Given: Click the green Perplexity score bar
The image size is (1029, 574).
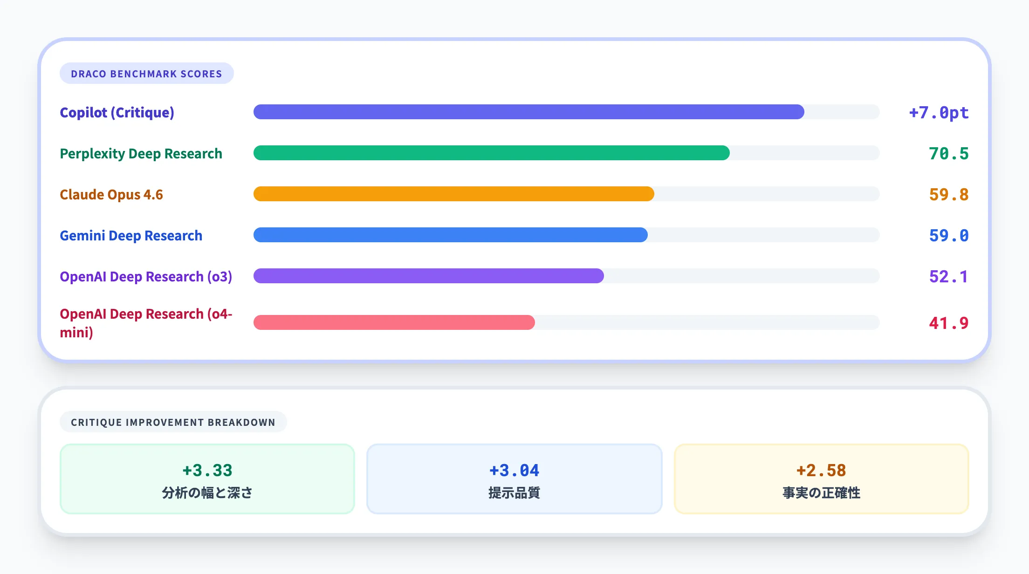Looking at the screenshot, I should pos(491,153).
